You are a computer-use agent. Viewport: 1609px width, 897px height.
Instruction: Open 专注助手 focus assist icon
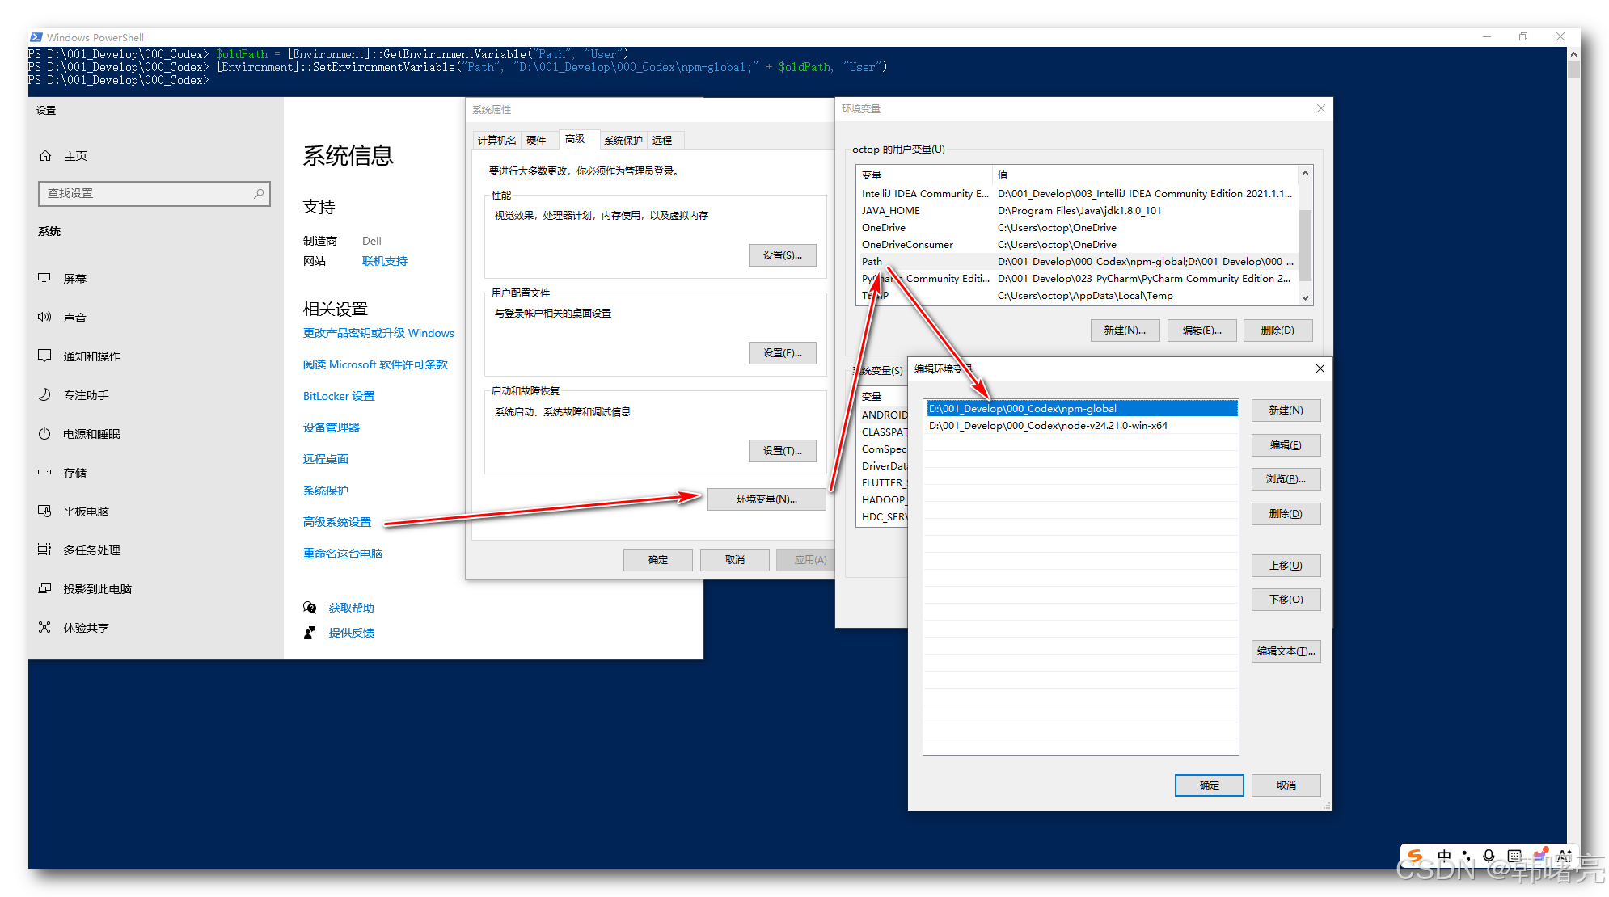44,394
